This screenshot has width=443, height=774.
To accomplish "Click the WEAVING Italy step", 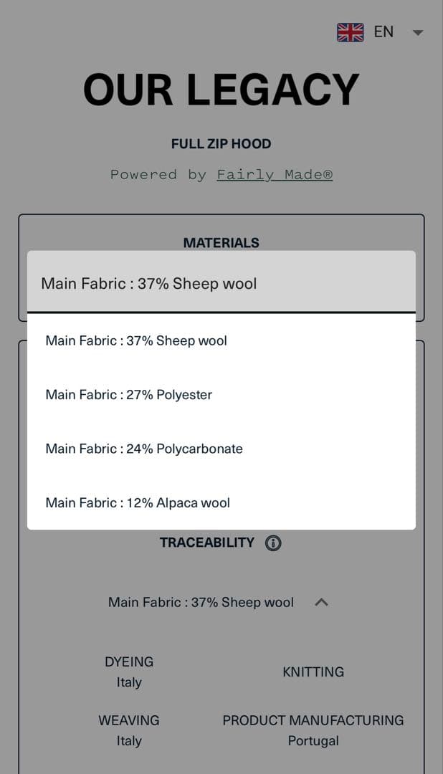I will tap(129, 730).
